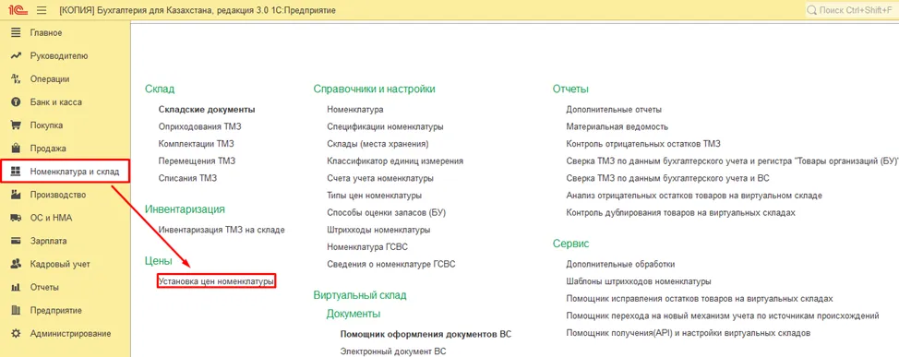Open the Руководителю section label
899x357 pixels.
coord(59,56)
